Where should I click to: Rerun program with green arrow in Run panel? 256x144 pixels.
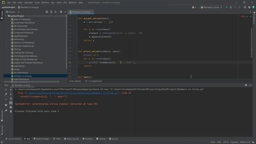(6, 90)
